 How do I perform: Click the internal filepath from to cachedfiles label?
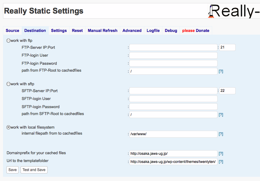tap(52, 133)
